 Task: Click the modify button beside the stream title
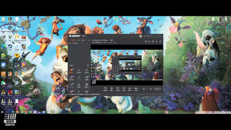click(111, 40)
